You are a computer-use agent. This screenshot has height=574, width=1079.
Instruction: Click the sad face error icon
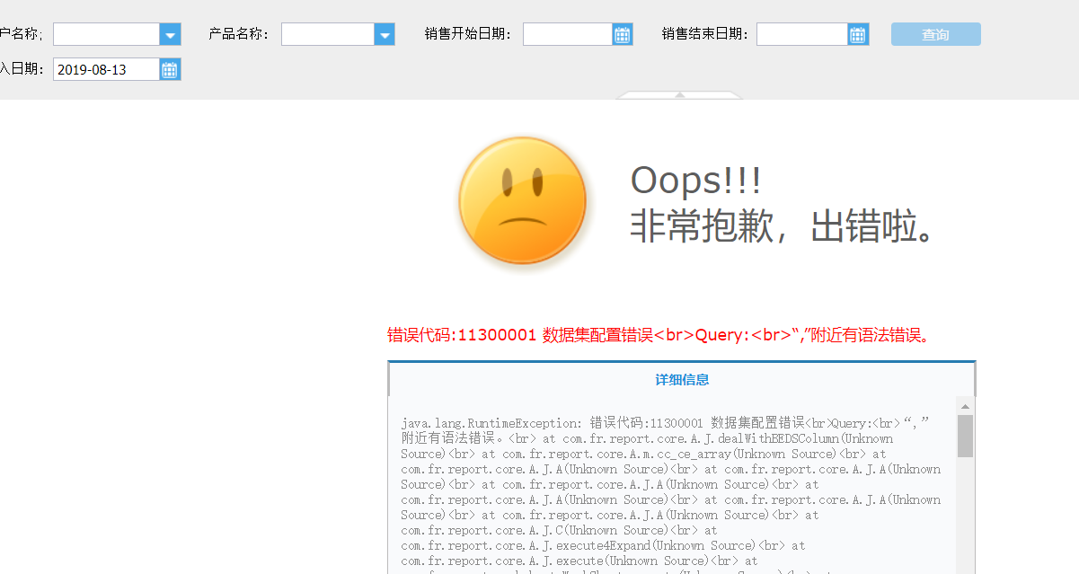[522, 201]
